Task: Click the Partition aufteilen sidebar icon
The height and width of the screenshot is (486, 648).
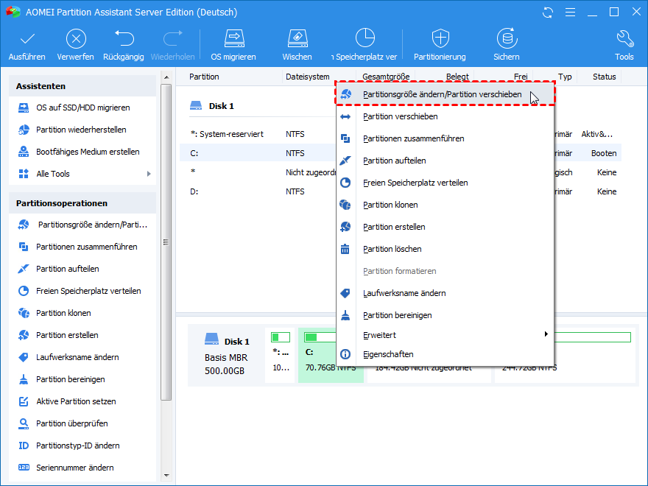Action: pyautogui.click(x=24, y=269)
